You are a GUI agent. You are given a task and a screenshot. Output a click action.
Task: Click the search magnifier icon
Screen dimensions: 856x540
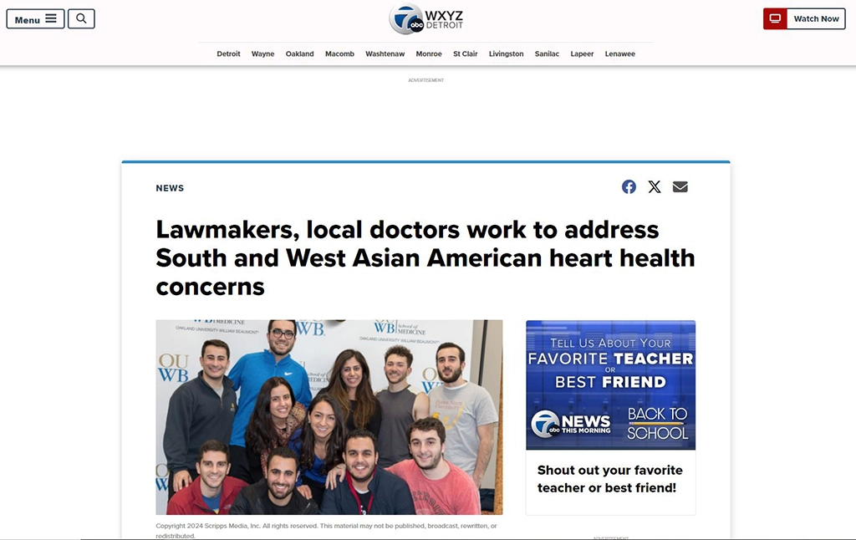coord(81,19)
